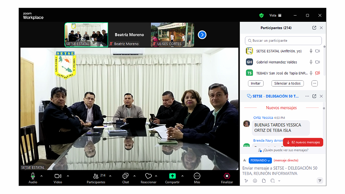
Task: Click the red Finalizar meeting button
Action: tap(227, 176)
